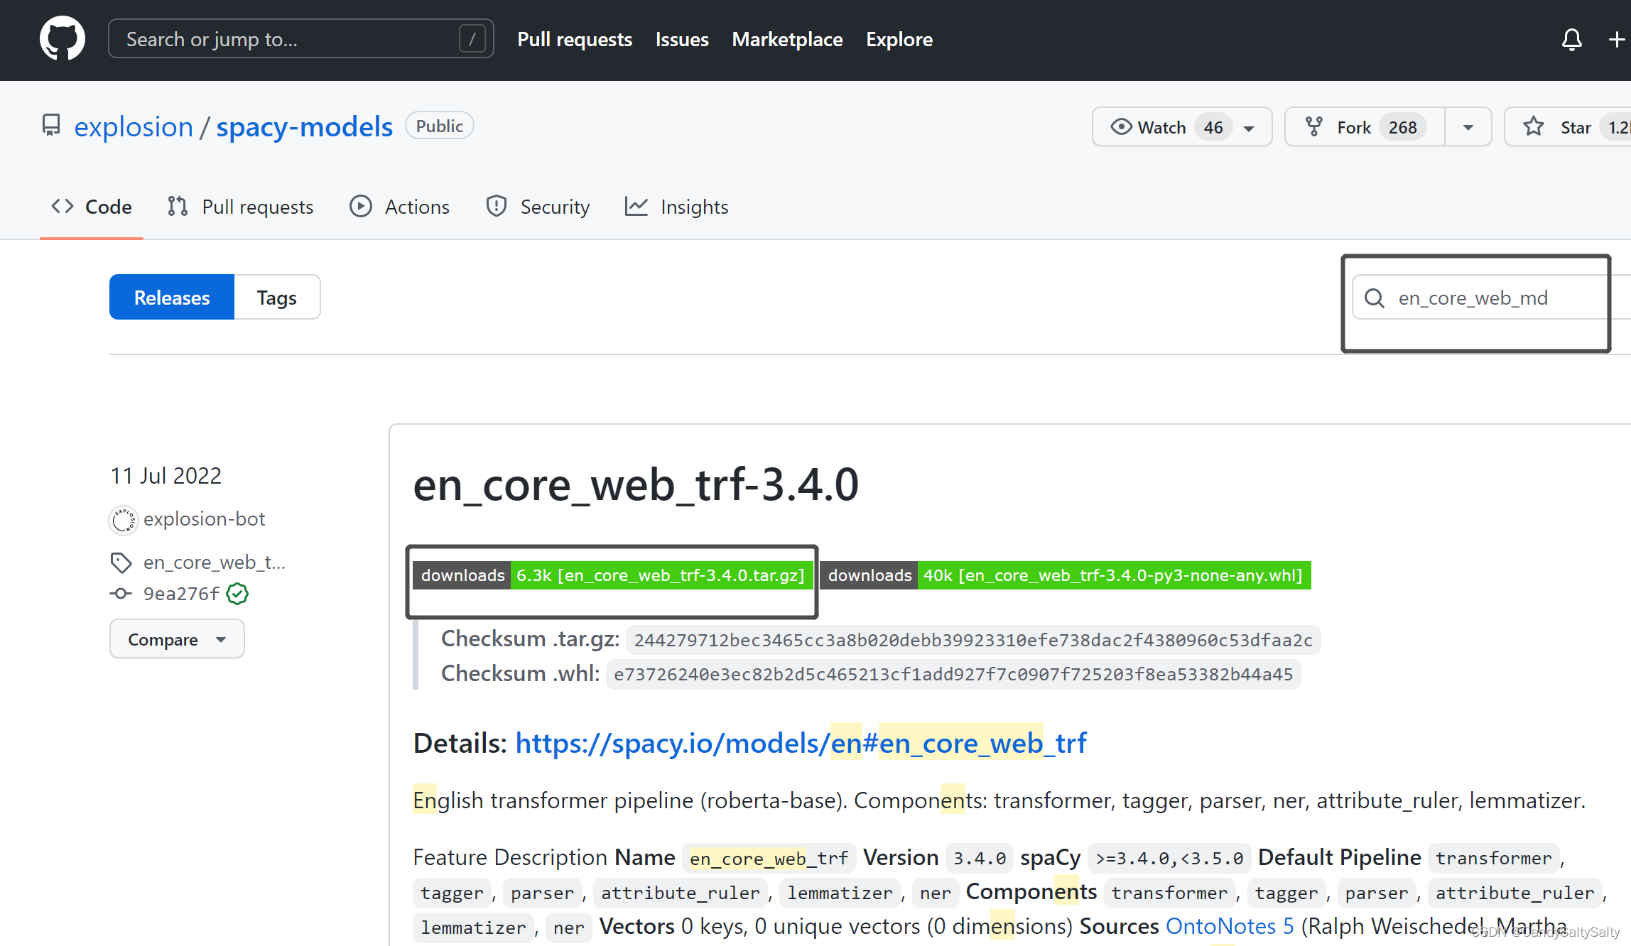Click the repository book icon beside explosion

(x=50, y=125)
